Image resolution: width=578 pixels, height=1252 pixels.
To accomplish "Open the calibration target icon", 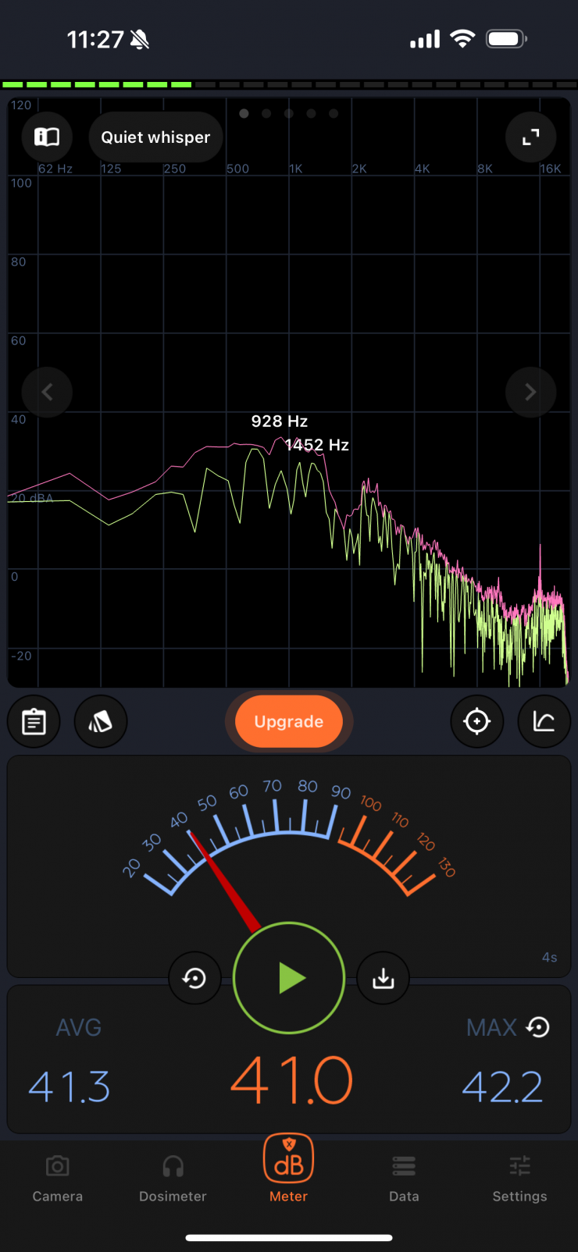I will (476, 721).
